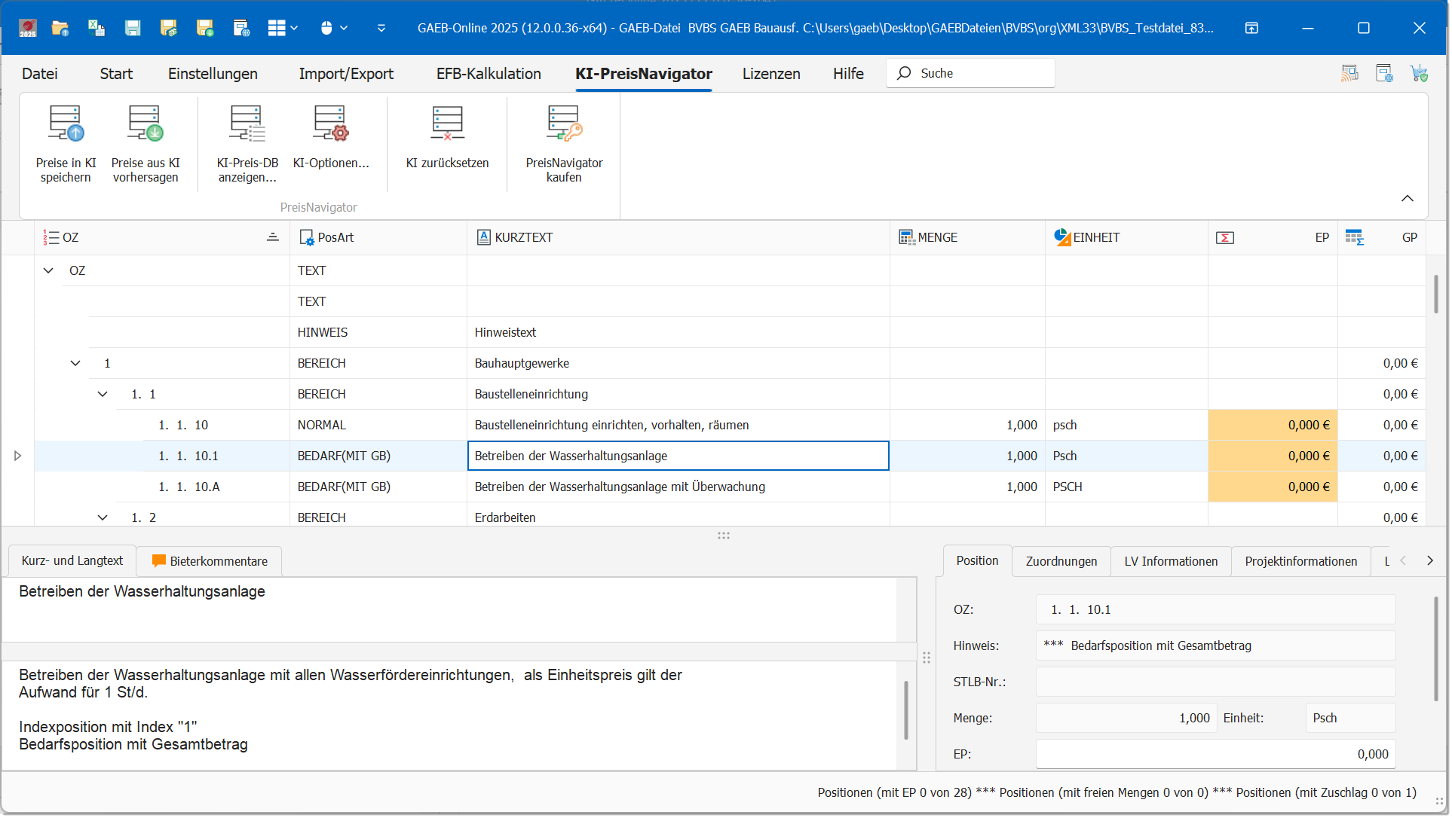
Task: Click the STLB-Nr. input field
Action: point(1215,682)
